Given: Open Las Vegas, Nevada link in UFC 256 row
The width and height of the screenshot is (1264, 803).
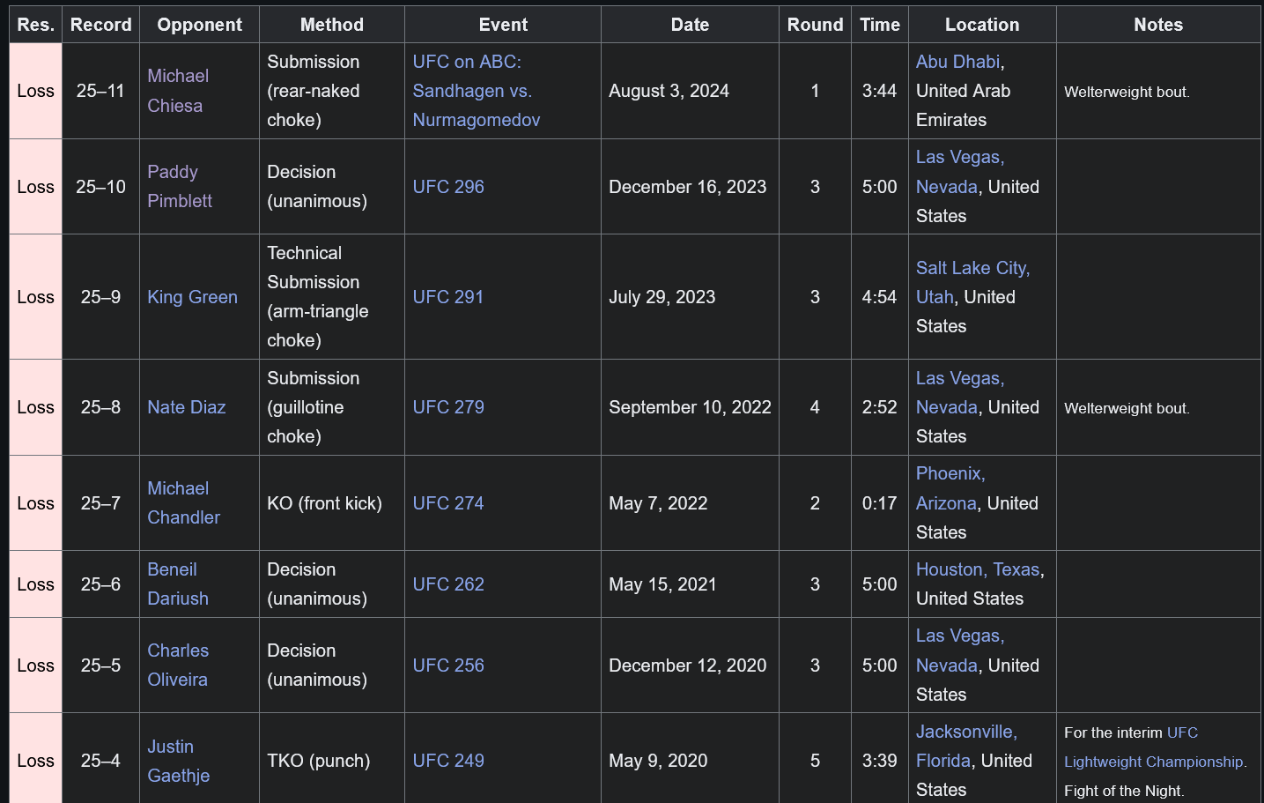Looking at the screenshot, I should (959, 651).
